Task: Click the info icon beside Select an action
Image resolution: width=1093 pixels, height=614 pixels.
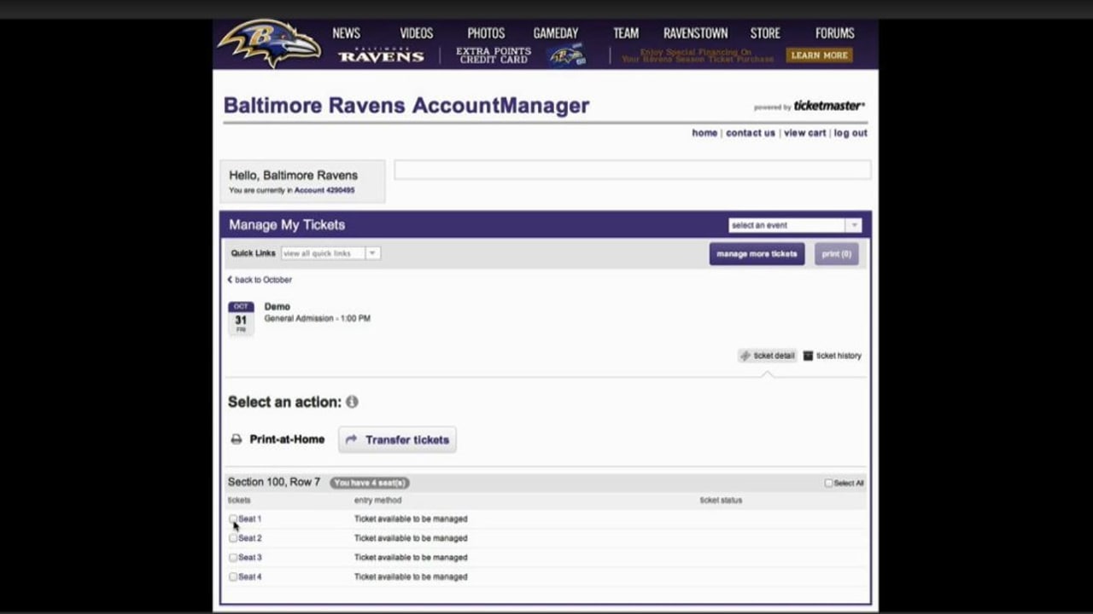Action: 352,402
